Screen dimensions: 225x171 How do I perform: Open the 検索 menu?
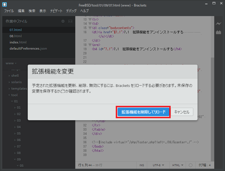coord(32,11)
